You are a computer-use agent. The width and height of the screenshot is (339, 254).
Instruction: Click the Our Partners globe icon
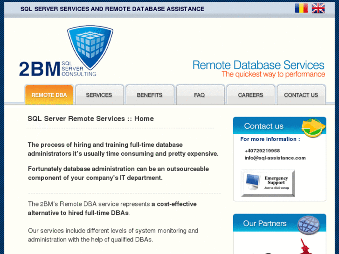[309, 225]
